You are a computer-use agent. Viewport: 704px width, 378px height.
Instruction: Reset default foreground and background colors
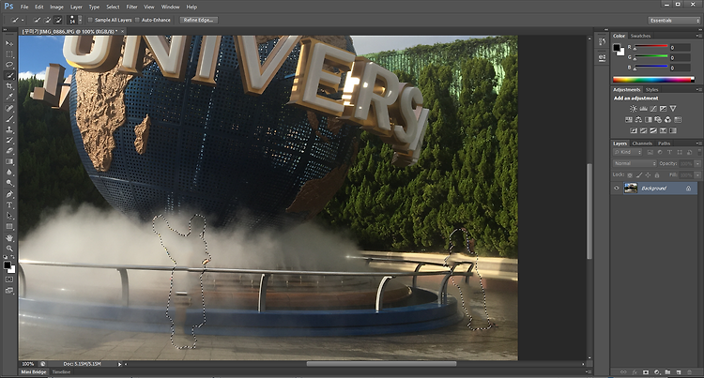click(x=6, y=257)
